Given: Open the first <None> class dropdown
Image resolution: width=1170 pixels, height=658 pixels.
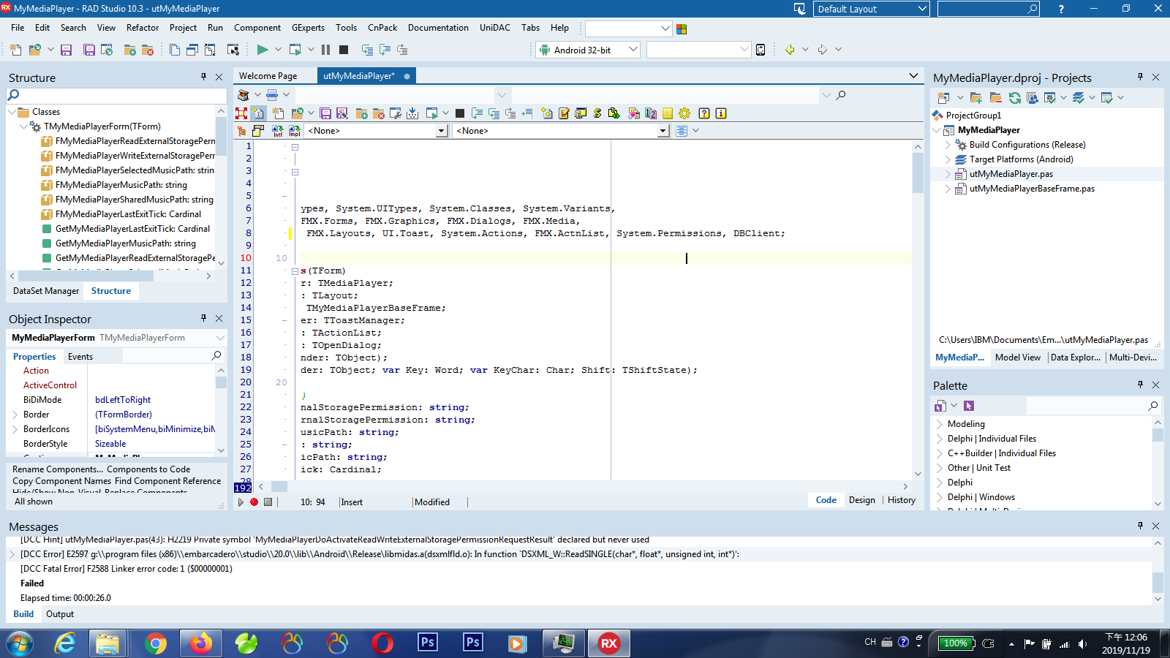Looking at the screenshot, I should point(441,131).
